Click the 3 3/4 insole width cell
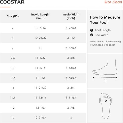123x123 pixels. [x=71, y=88]
